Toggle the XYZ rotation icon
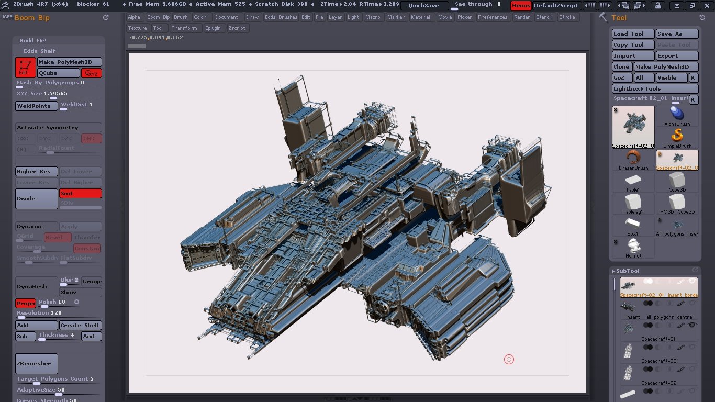Screen dimensions: 715x402 92,73
